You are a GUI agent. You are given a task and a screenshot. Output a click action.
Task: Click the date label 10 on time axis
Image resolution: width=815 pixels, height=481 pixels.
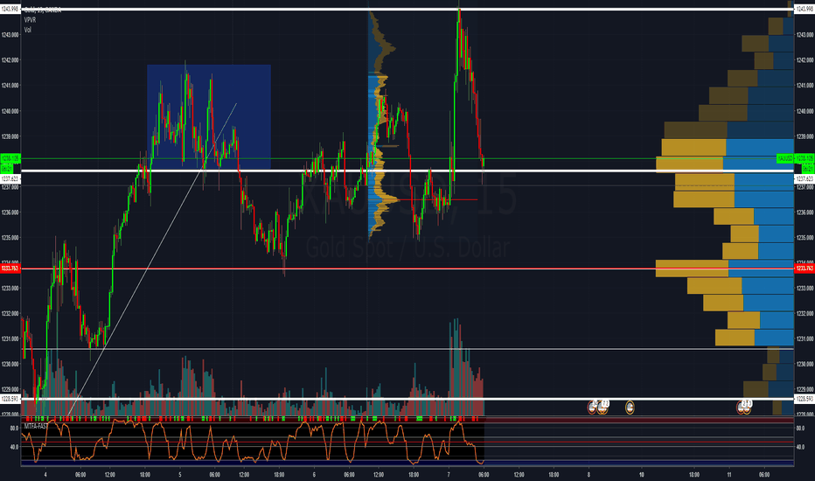tap(642, 475)
